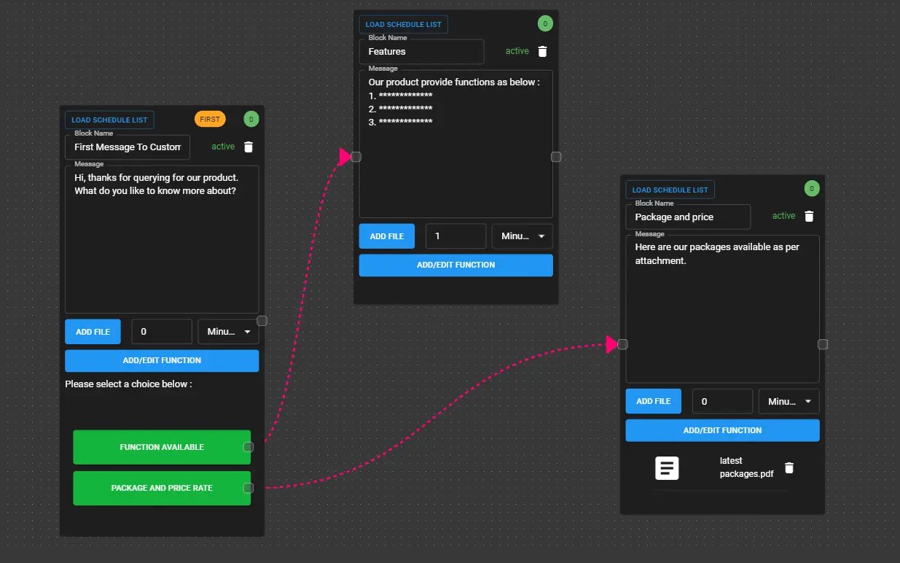Remove latest packages.pdf using its trash icon
The width and height of the screenshot is (900, 563).
pyautogui.click(x=789, y=467)
